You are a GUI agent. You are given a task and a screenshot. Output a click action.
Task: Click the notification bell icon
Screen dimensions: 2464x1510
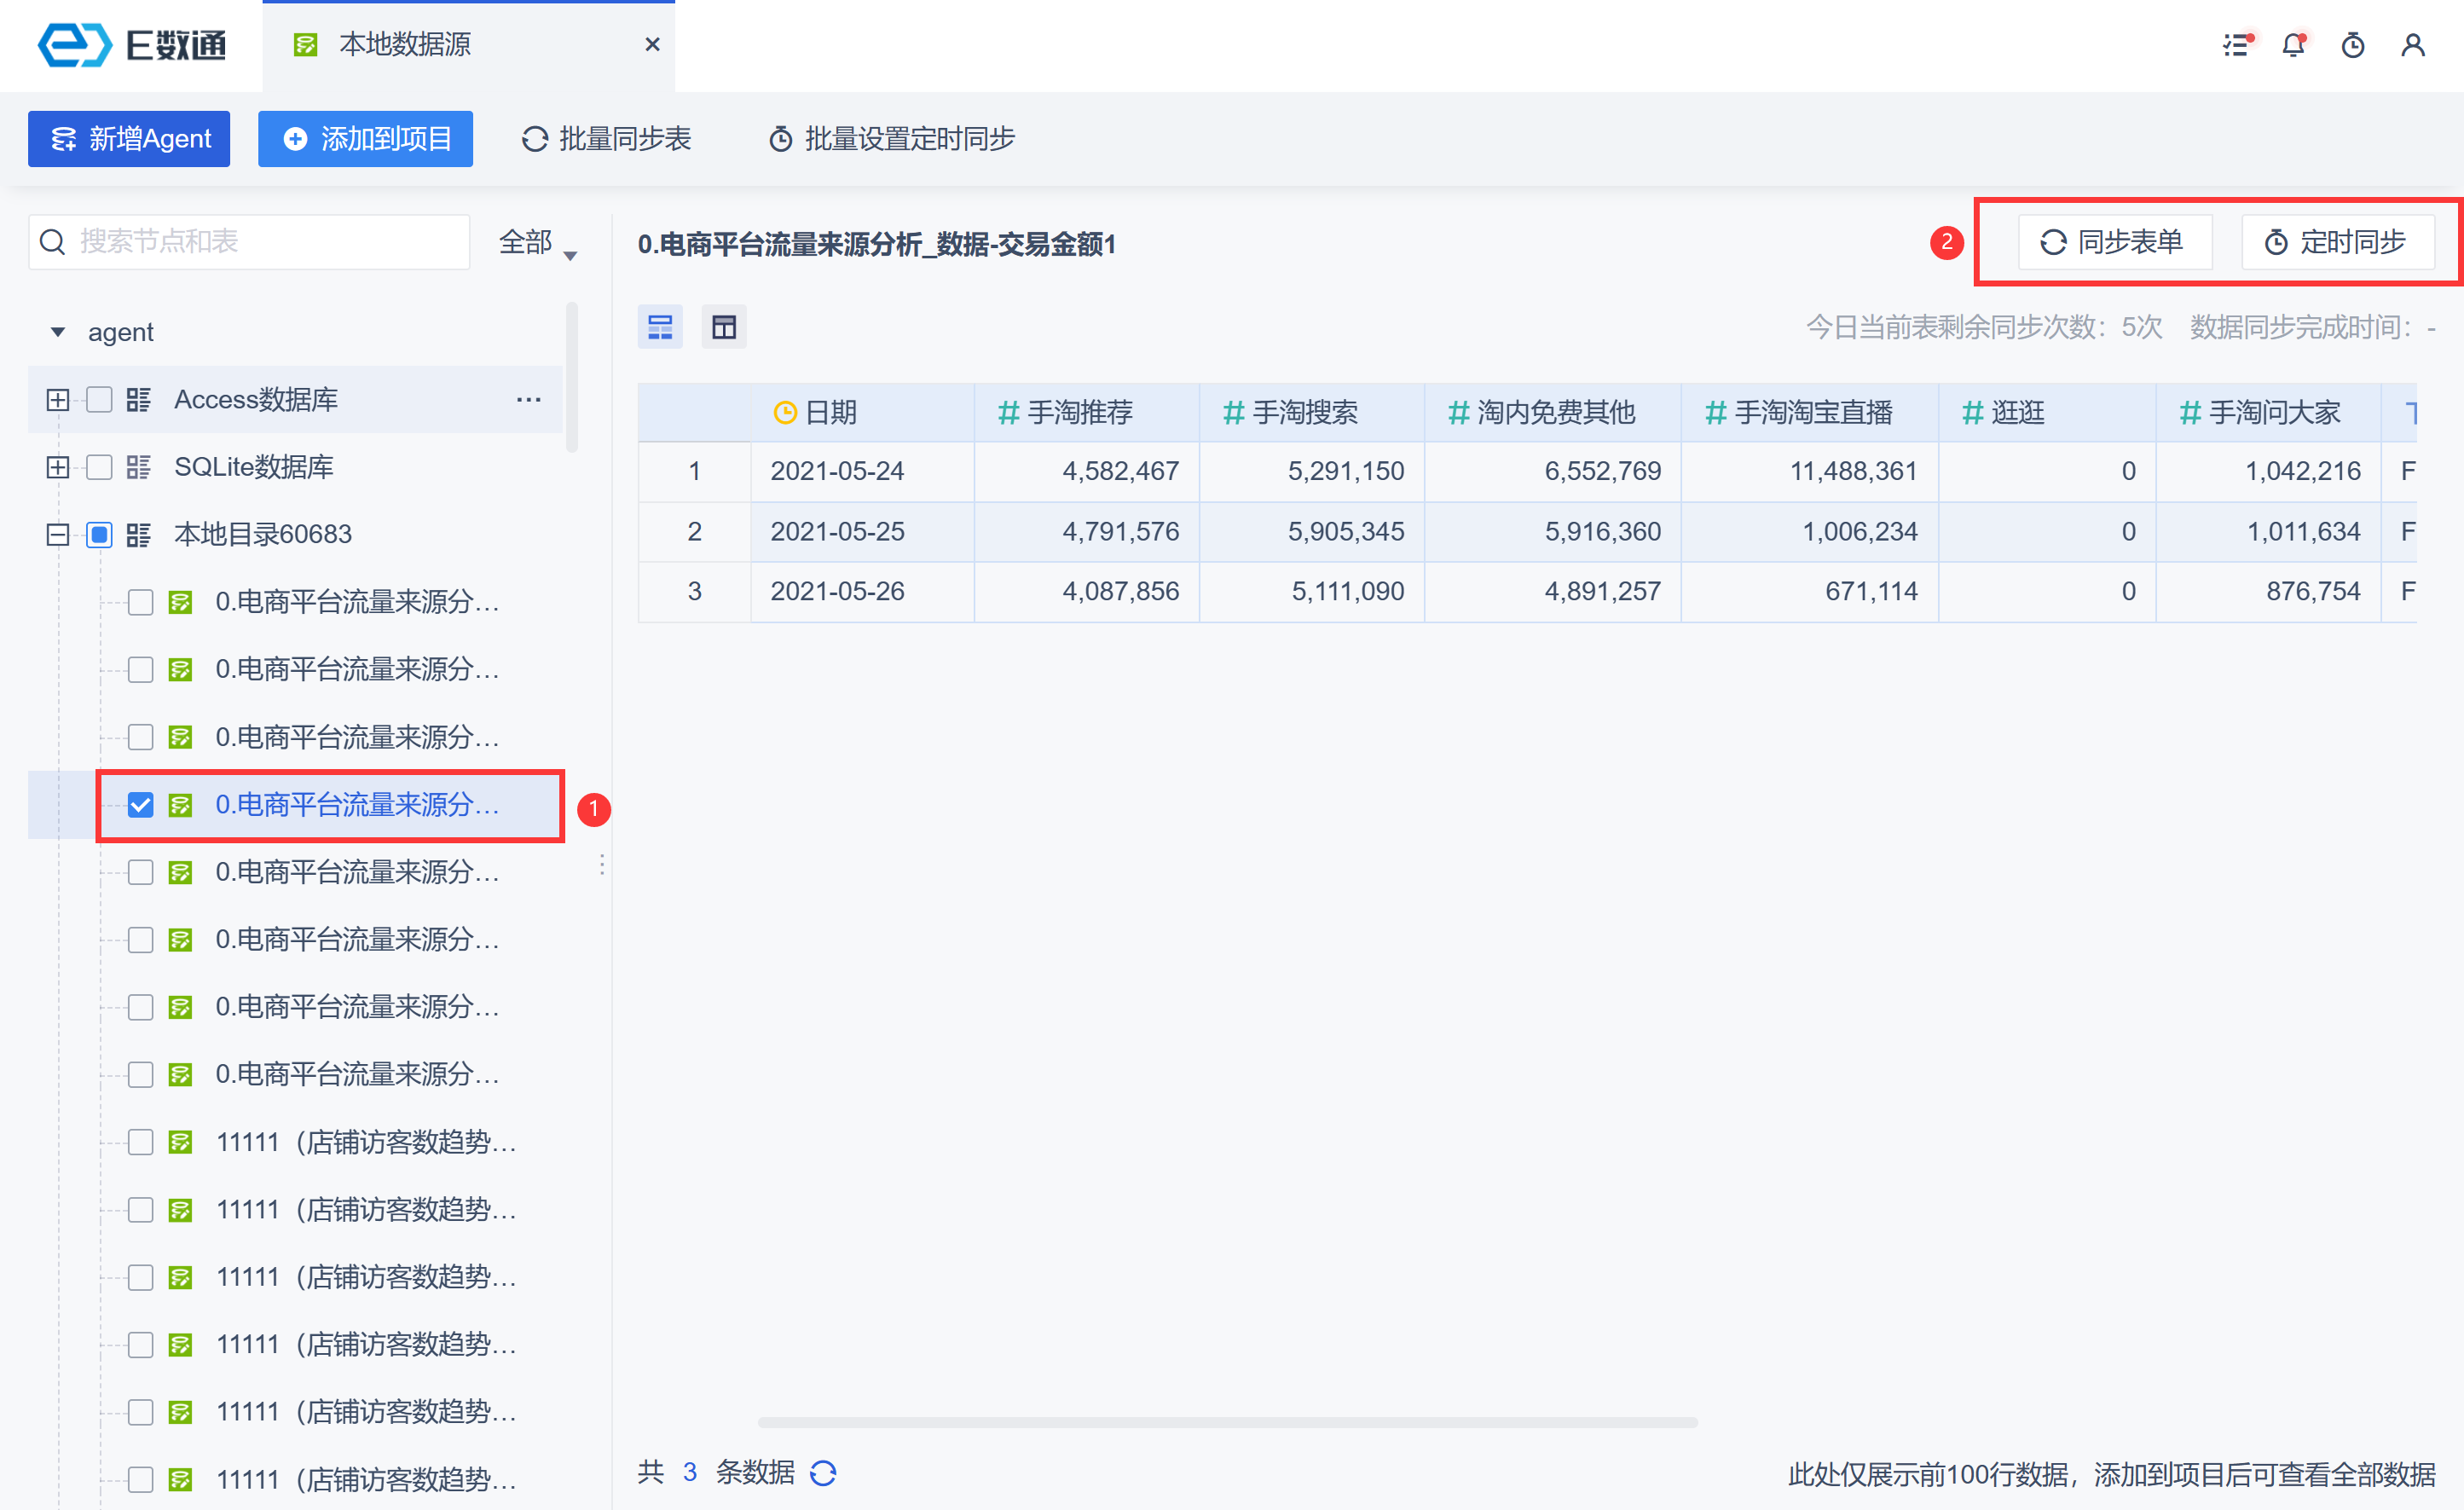2293,45
